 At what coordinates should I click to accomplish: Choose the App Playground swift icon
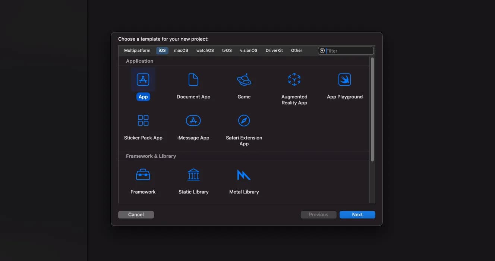click(344, 80)
